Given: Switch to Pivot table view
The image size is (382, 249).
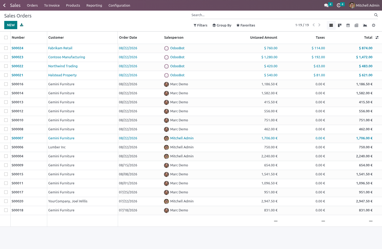Looking at the screenshot, I should (x=357, y=25).
